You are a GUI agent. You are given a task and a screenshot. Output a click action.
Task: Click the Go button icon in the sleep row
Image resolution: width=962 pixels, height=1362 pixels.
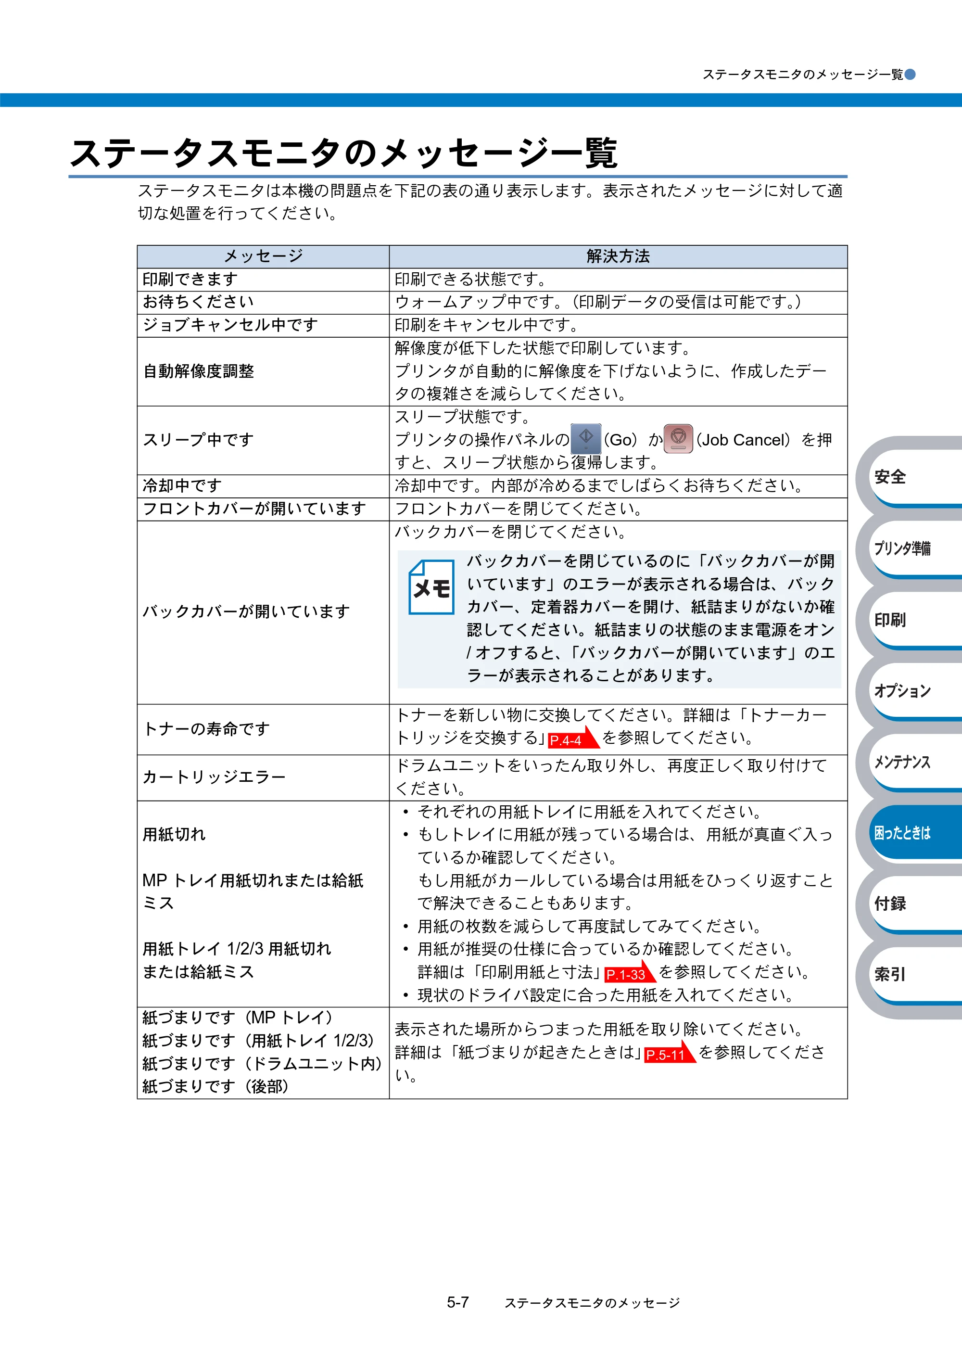(x=585, y=439)
